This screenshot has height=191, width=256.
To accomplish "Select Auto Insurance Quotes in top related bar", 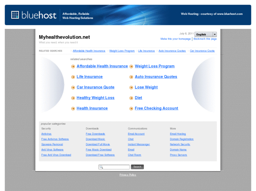I will point(172,51).
